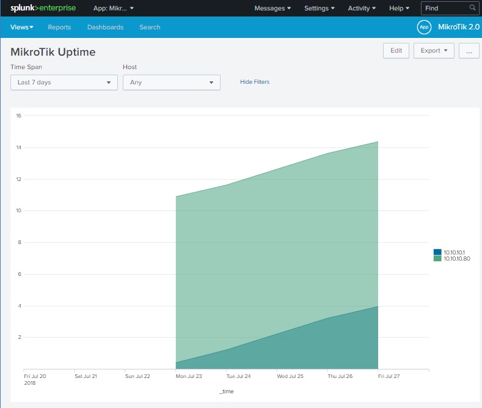Open the three-dots more actions button
The width and height of the screenshot is (482, 408).
[x=469, y=51]
